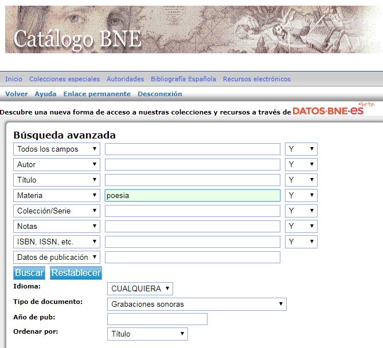Screen dimensions: 383x348
Task: Focus the Autor search text field
Action: [x=193, y=164]
